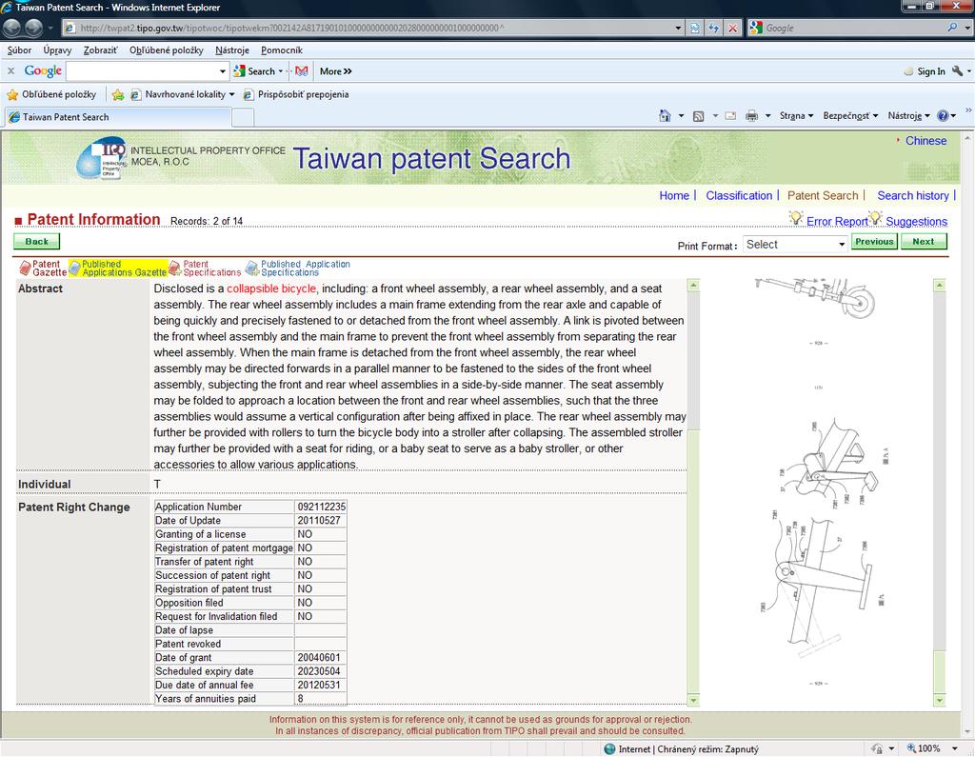
Task: Click the More button on Google toolbar
Action: (x=336, y=71)
